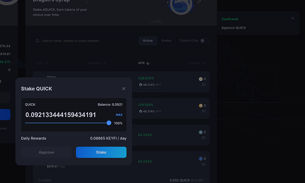Sort by Earned column arrow
Image resolution: width=305 pixels, height=183 pixels.
tap(204, 63)
